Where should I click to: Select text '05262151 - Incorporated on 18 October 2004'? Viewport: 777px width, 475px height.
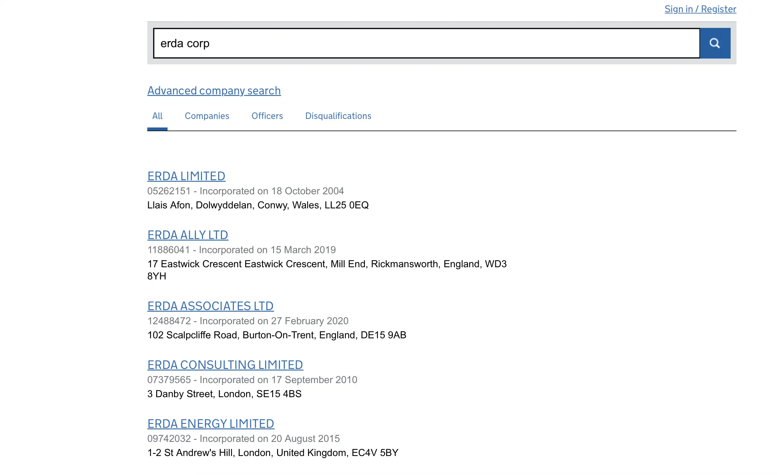(x=245, y=191)
